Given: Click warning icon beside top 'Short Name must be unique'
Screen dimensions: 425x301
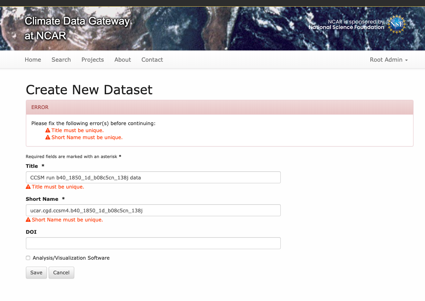Looking at the screenshot, I should 48,137.
